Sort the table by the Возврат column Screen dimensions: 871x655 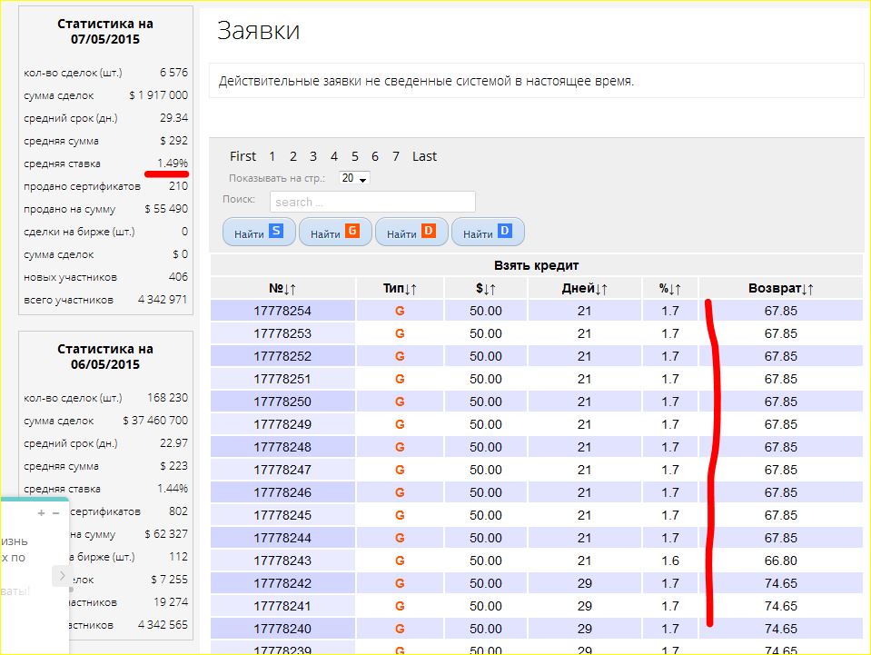(x=780, y=288)
